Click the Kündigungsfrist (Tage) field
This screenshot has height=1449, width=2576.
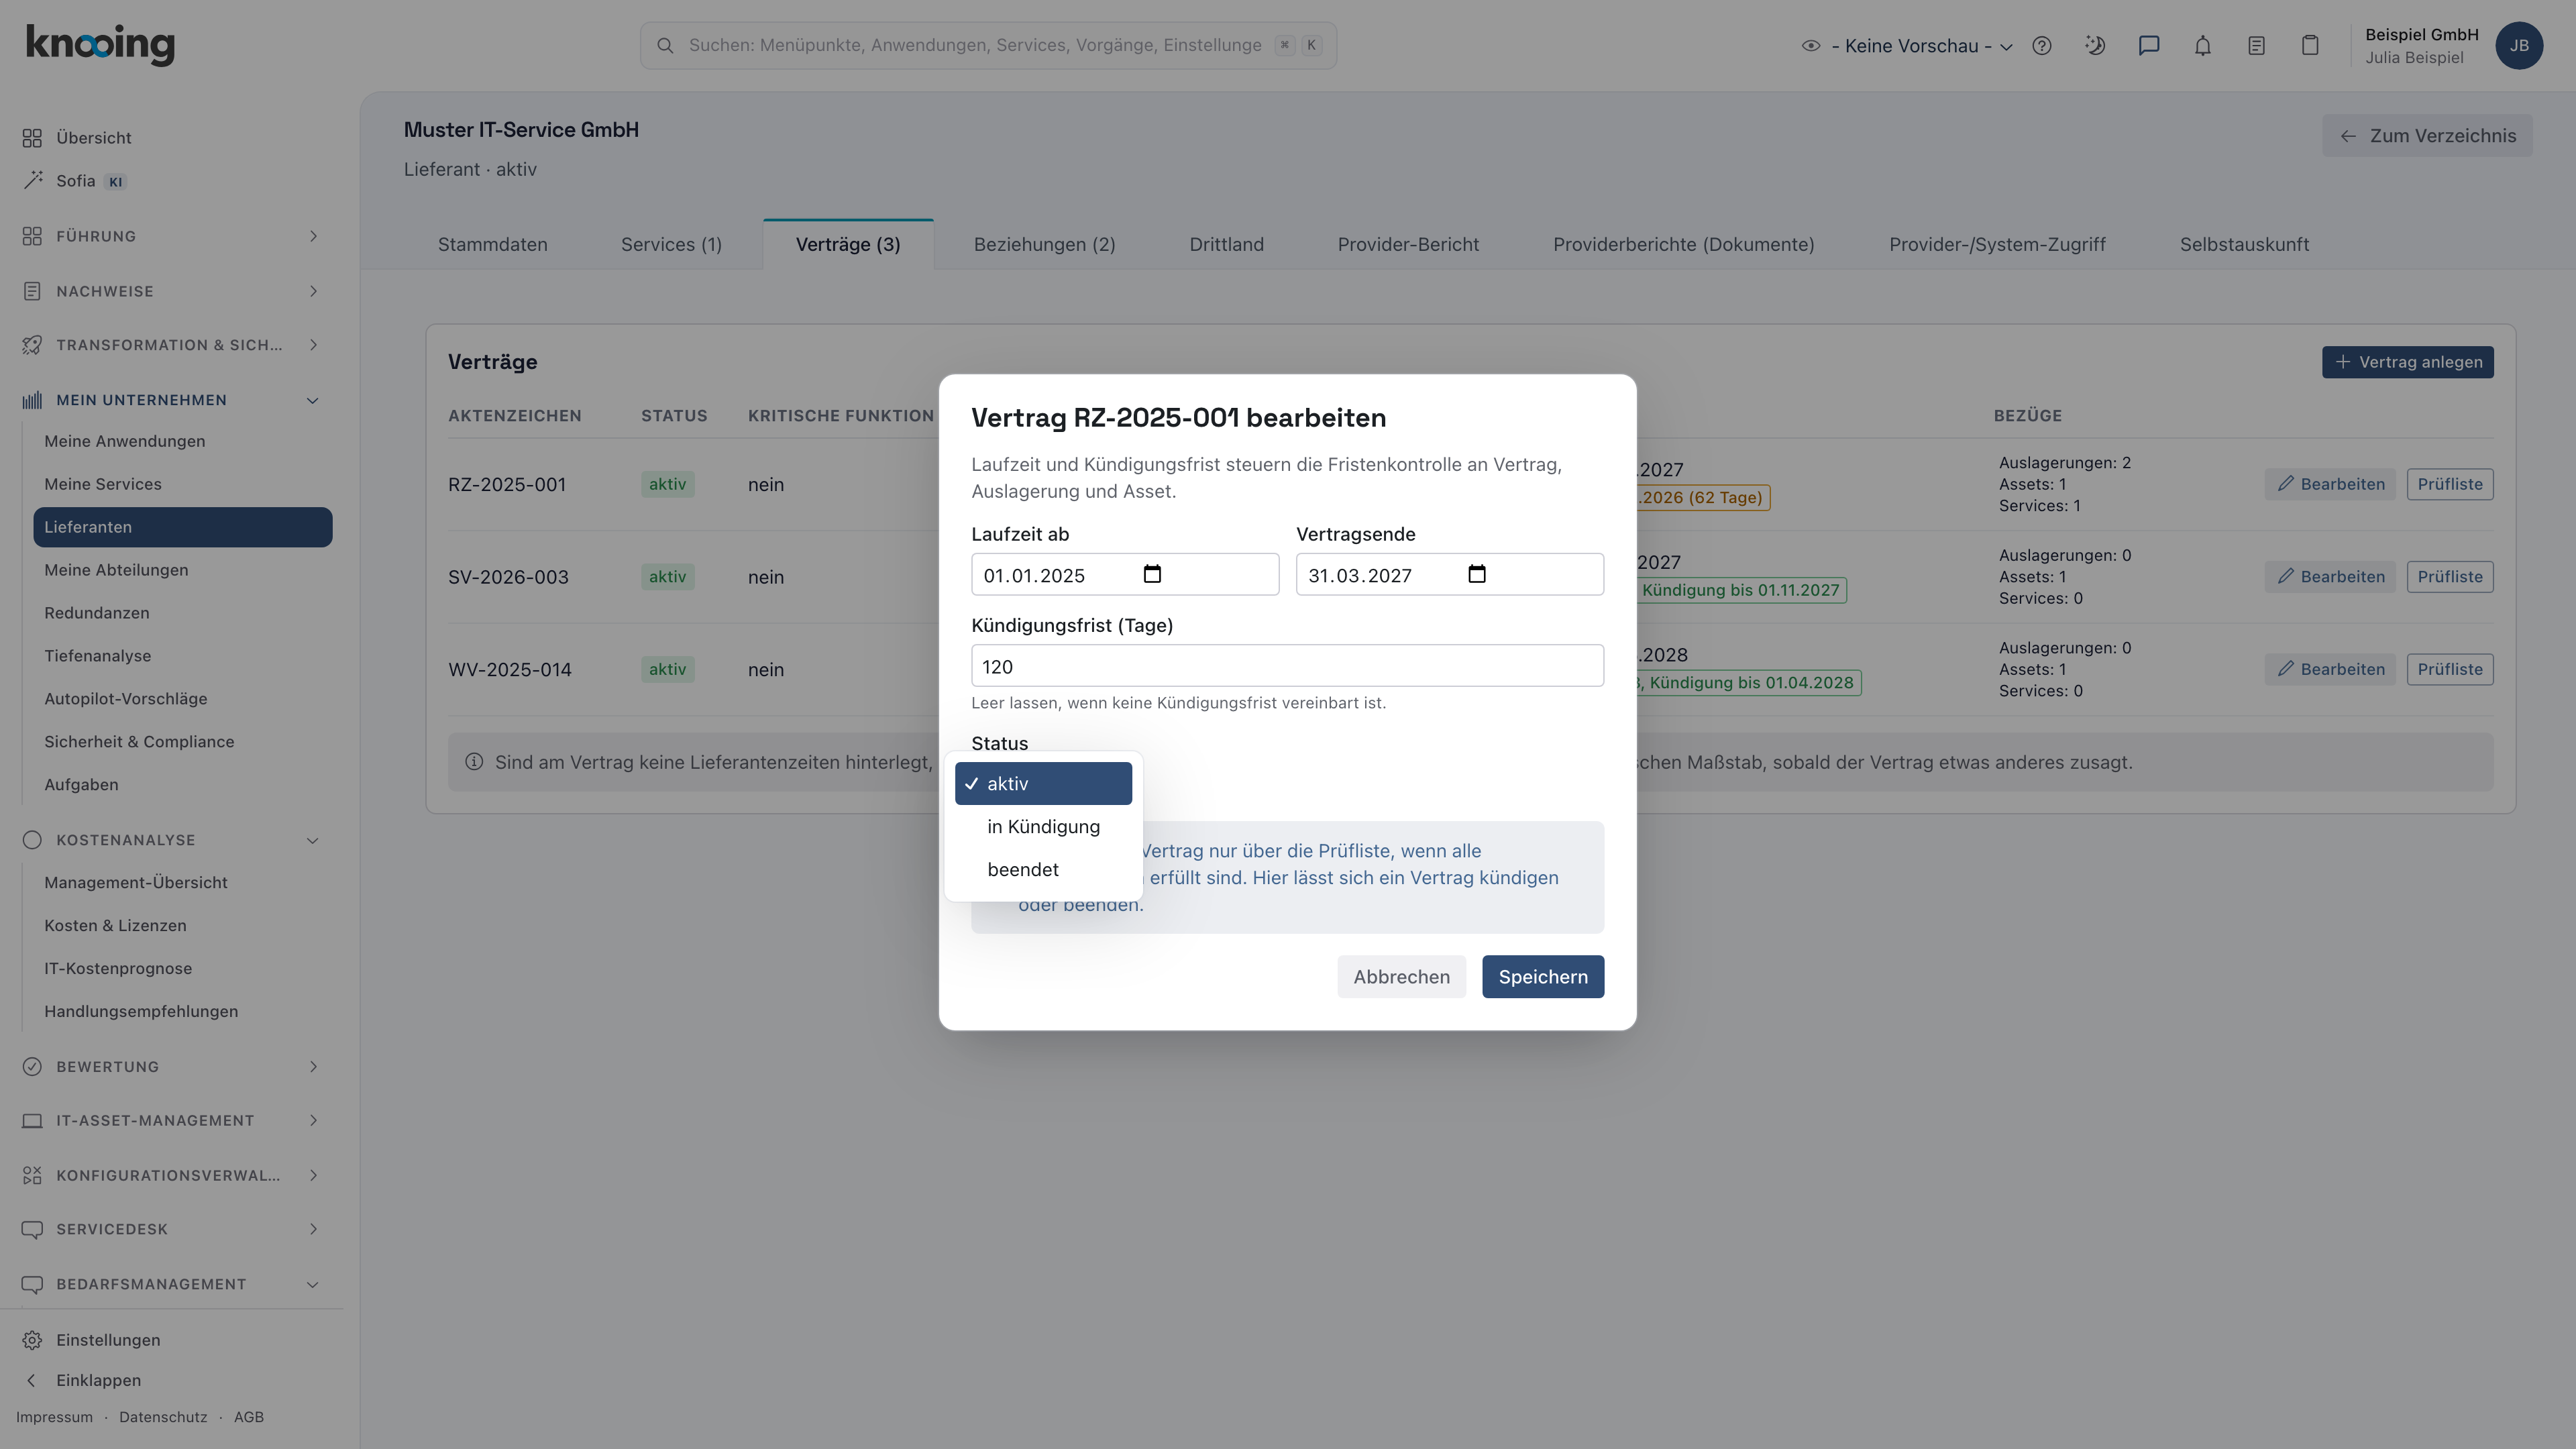[x=1287, y=666]
